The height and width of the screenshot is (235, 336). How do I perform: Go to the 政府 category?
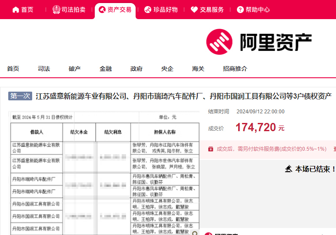(136, 69)
